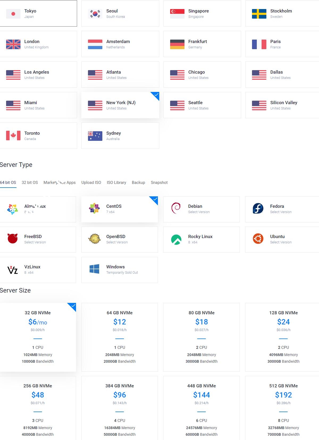Click the AlmaLinux logo icon
319x440 pixels.
12,209
